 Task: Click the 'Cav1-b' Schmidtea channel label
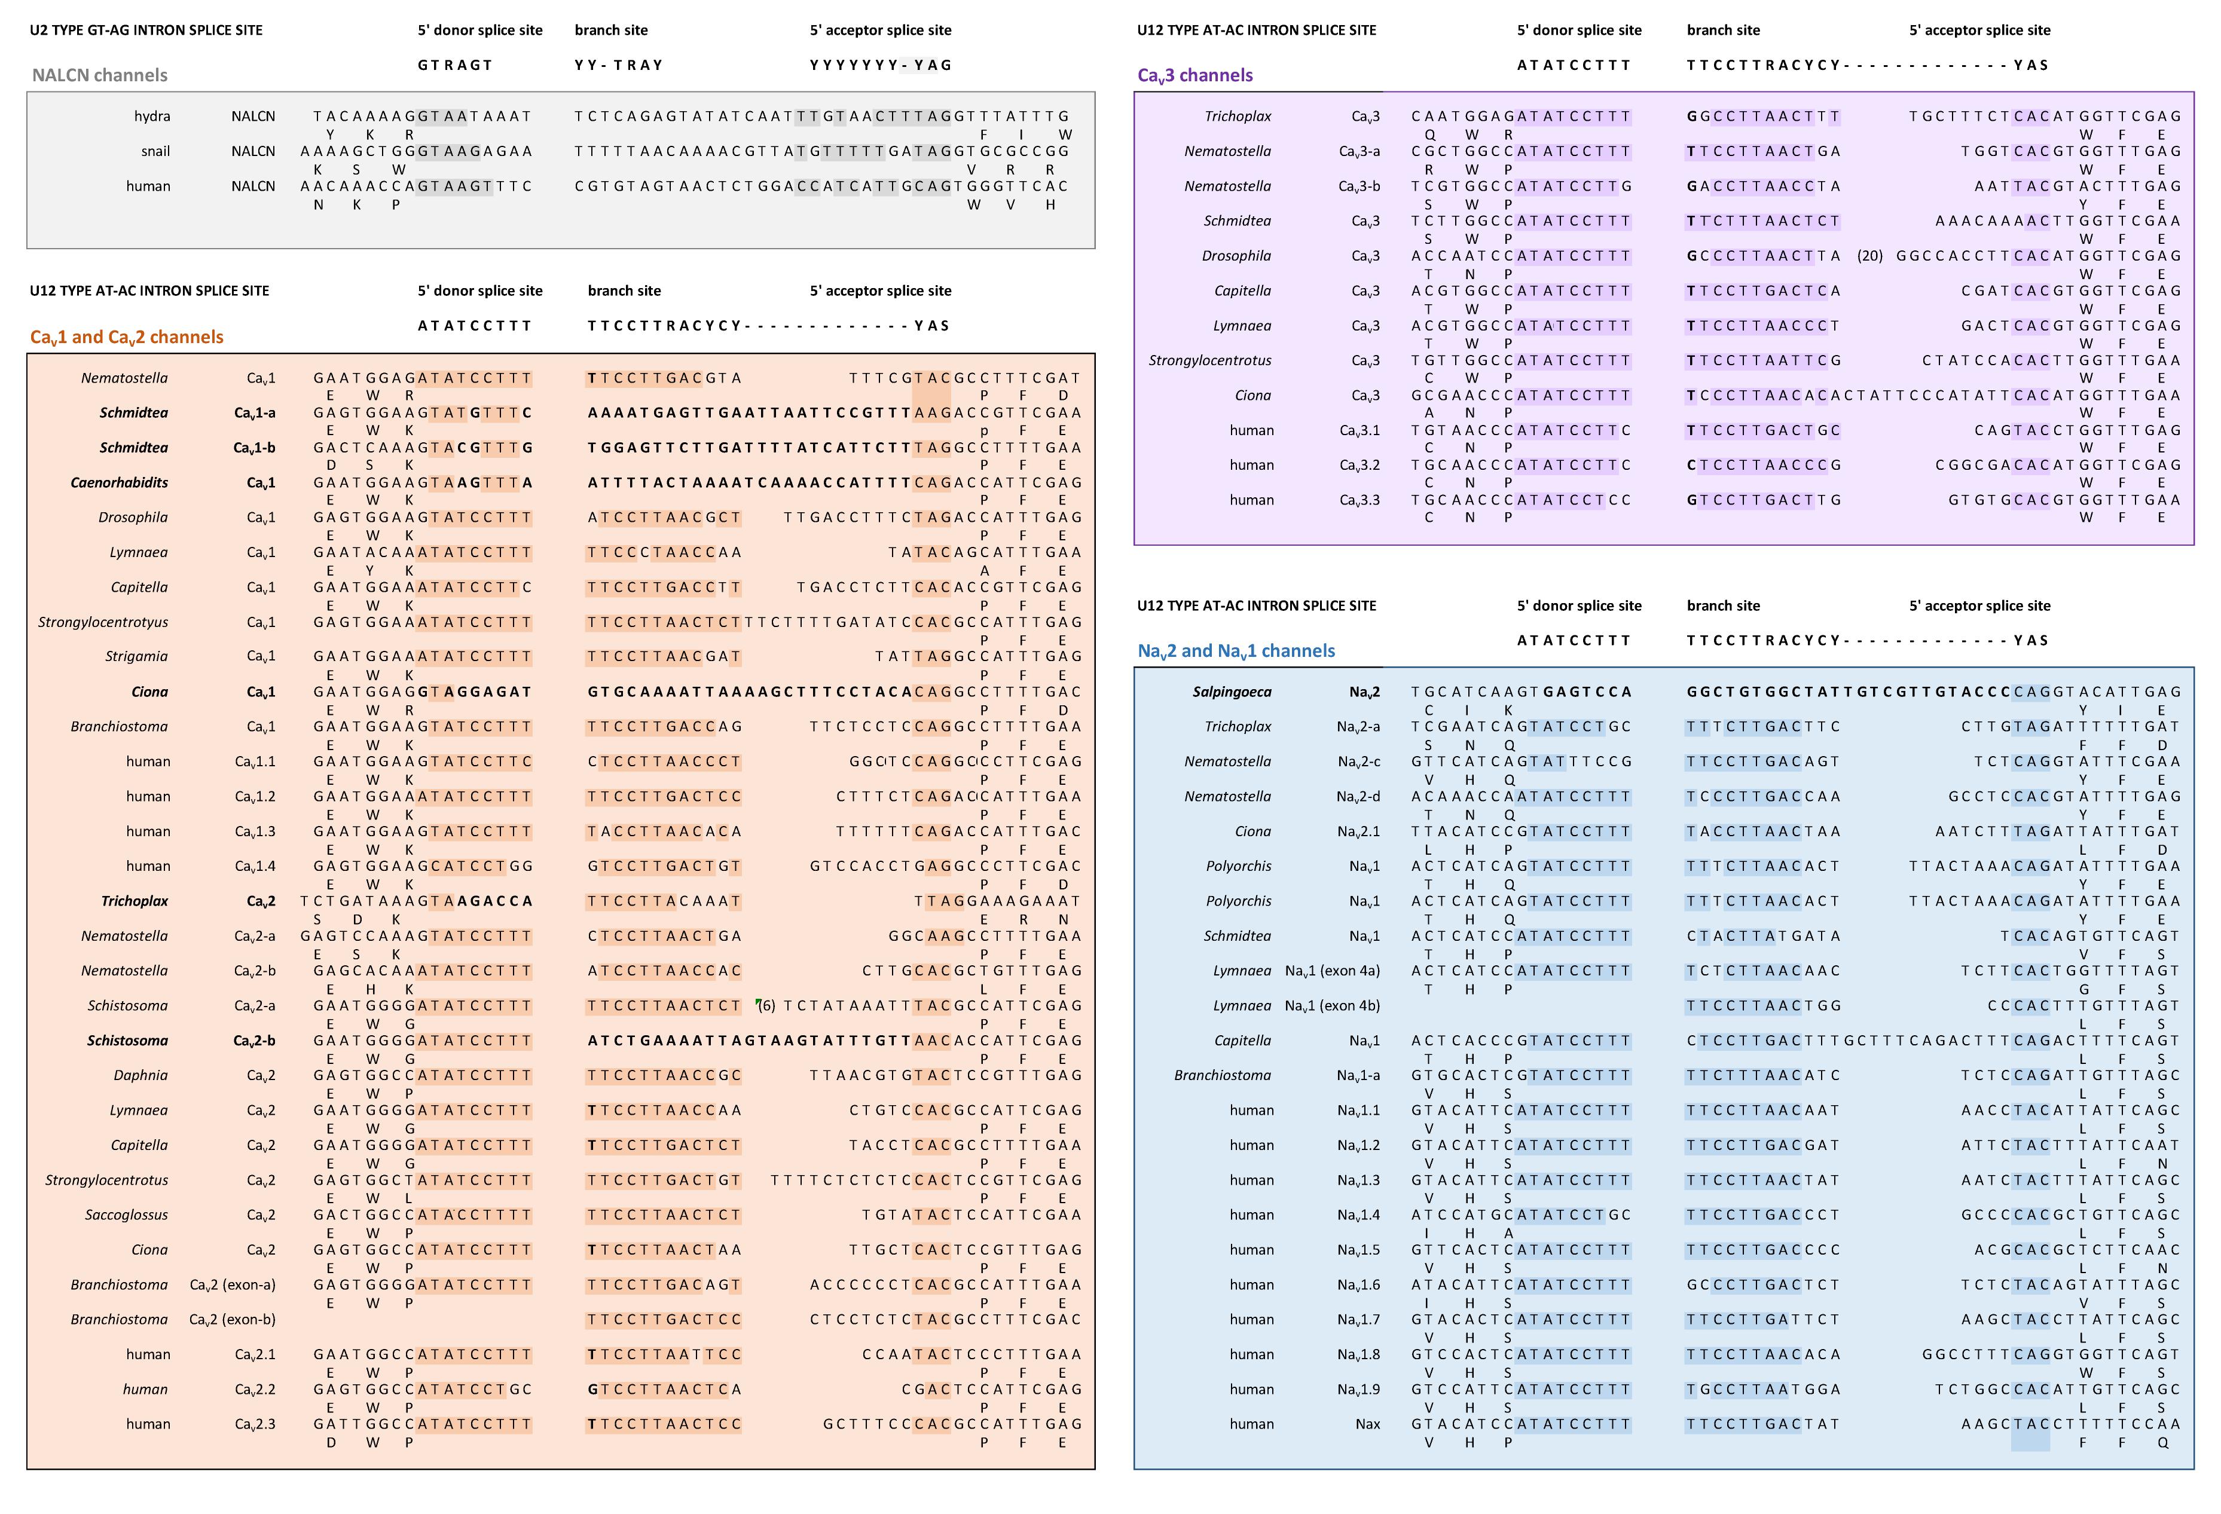point(254,448)
